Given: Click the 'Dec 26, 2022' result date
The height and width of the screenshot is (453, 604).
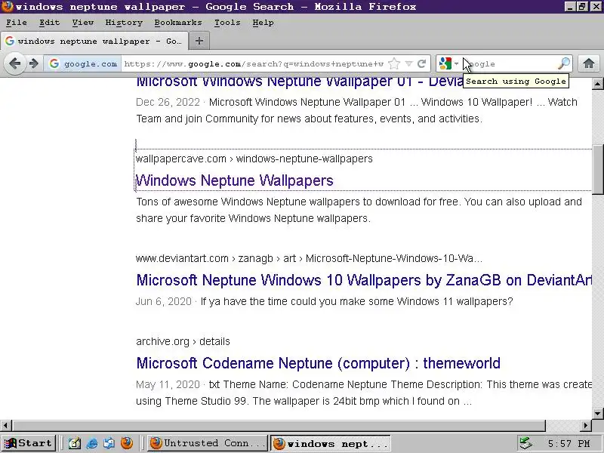Looking at the screenshot, I should click(x=168, y=102).
